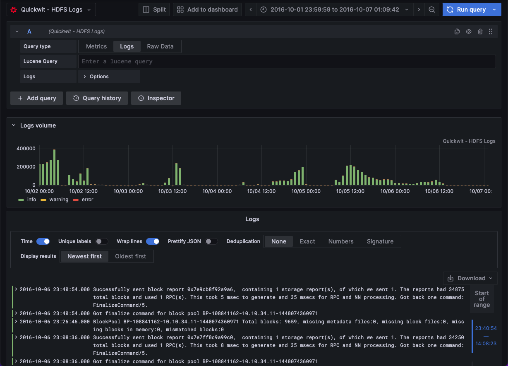Image resolution: width=508 pixels, height=366 pixels.
Task: Click Add to dashboard
Action: (x=207, y=9)
